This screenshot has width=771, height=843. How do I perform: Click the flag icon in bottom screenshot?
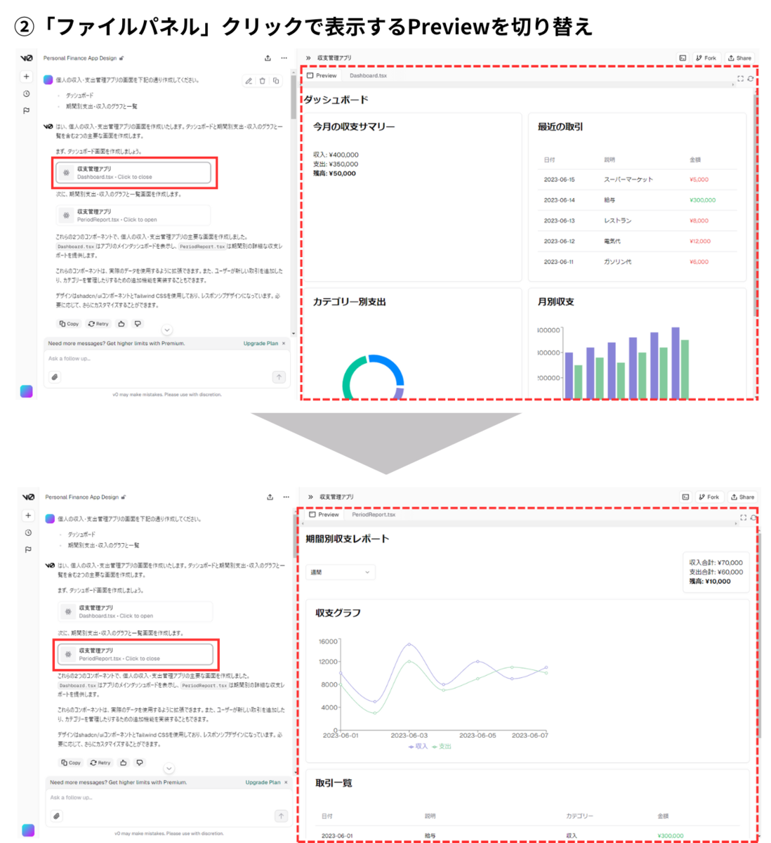[x=28, y=549]
